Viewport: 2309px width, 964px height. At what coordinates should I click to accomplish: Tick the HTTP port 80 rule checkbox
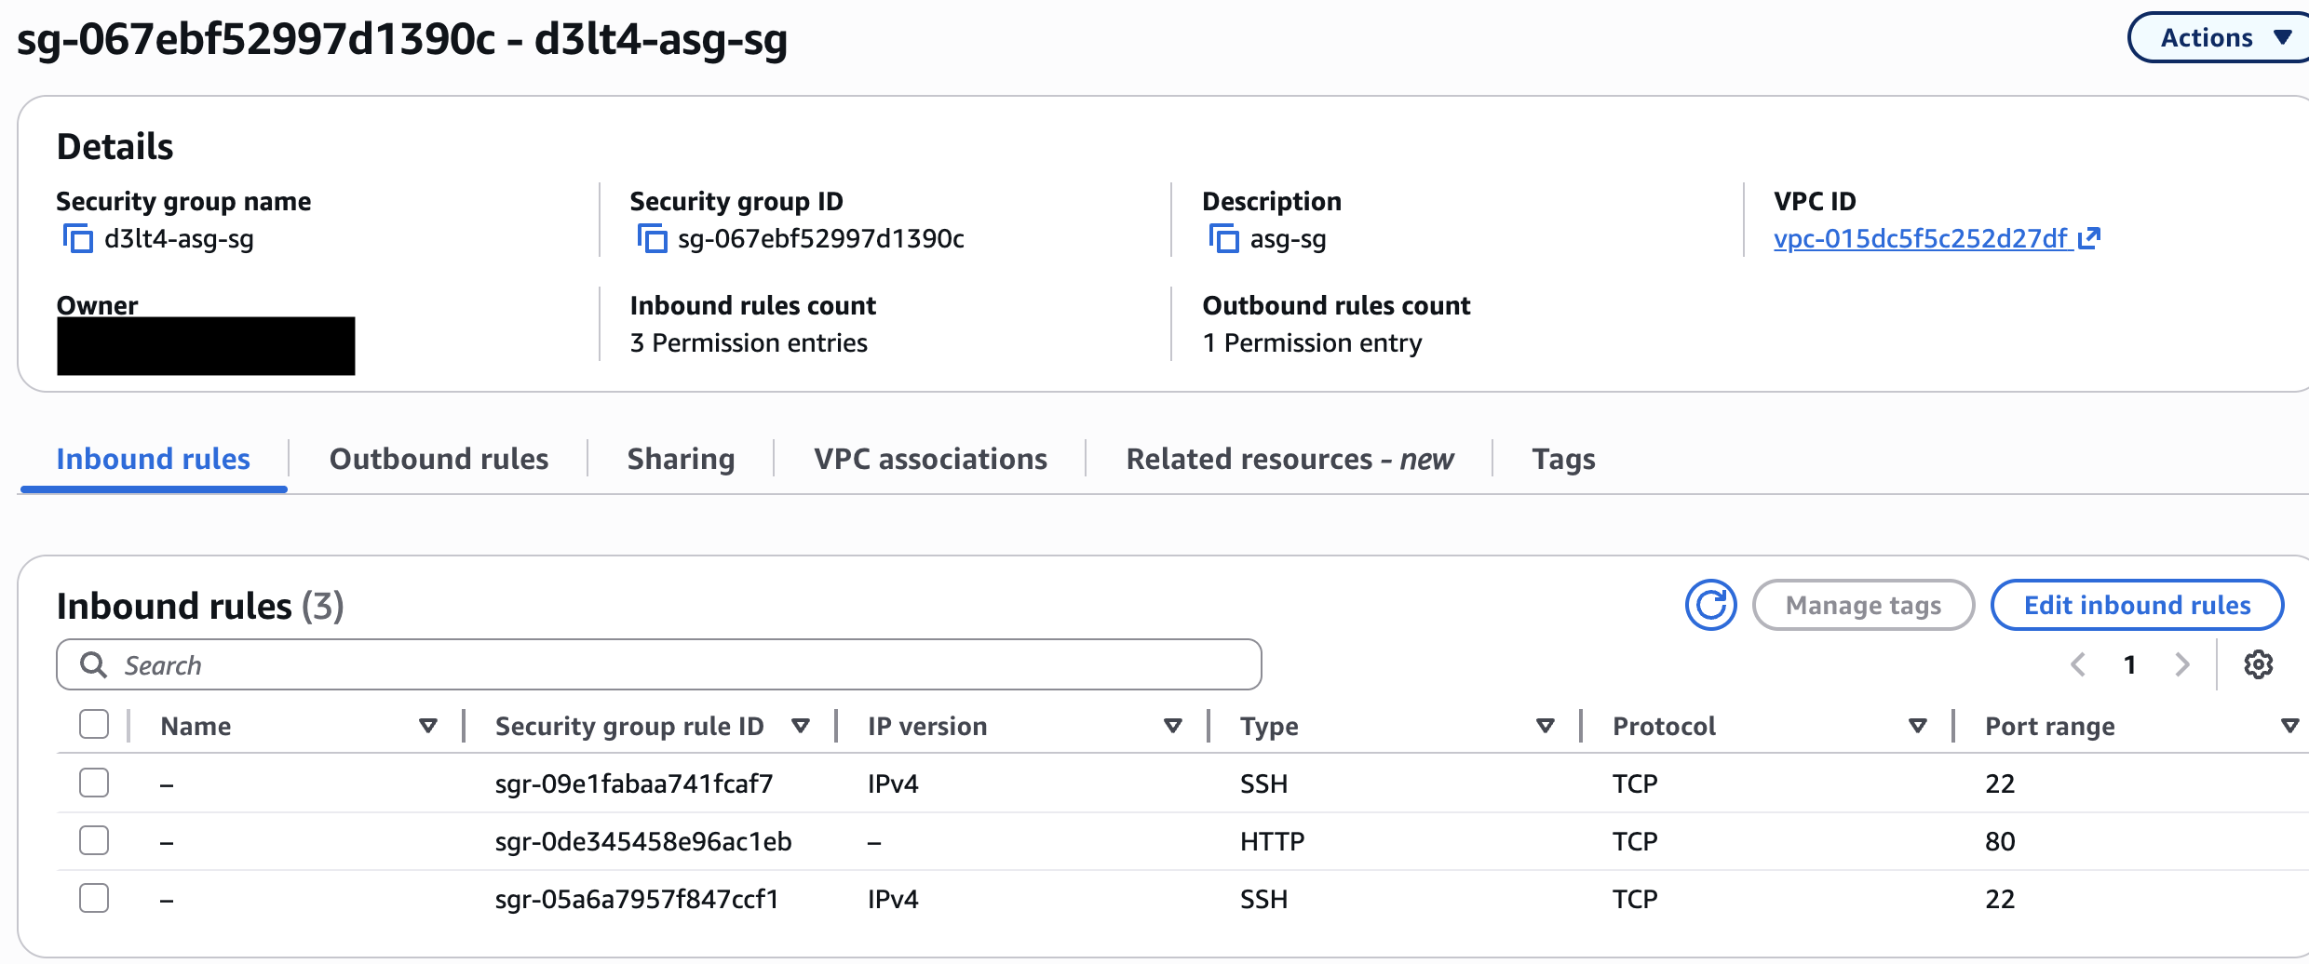pos(94,841)
